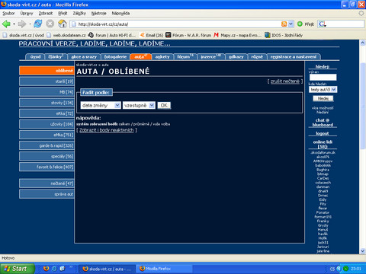Click 'Zobrazit i body neaktivních' link
This screenshot has width=366, height=274.
pos(107,130)
